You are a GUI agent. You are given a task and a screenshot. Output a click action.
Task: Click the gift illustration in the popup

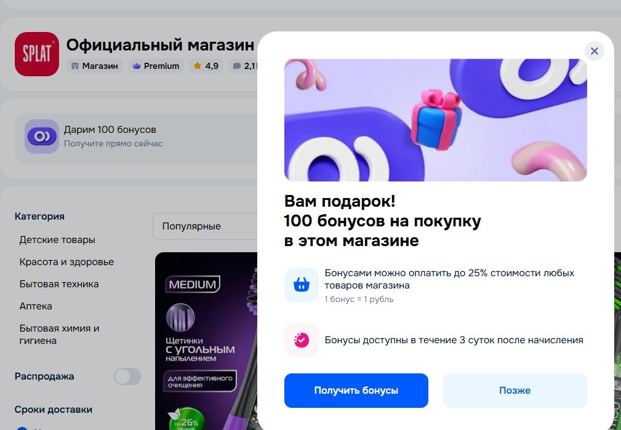tap(435, 120)
